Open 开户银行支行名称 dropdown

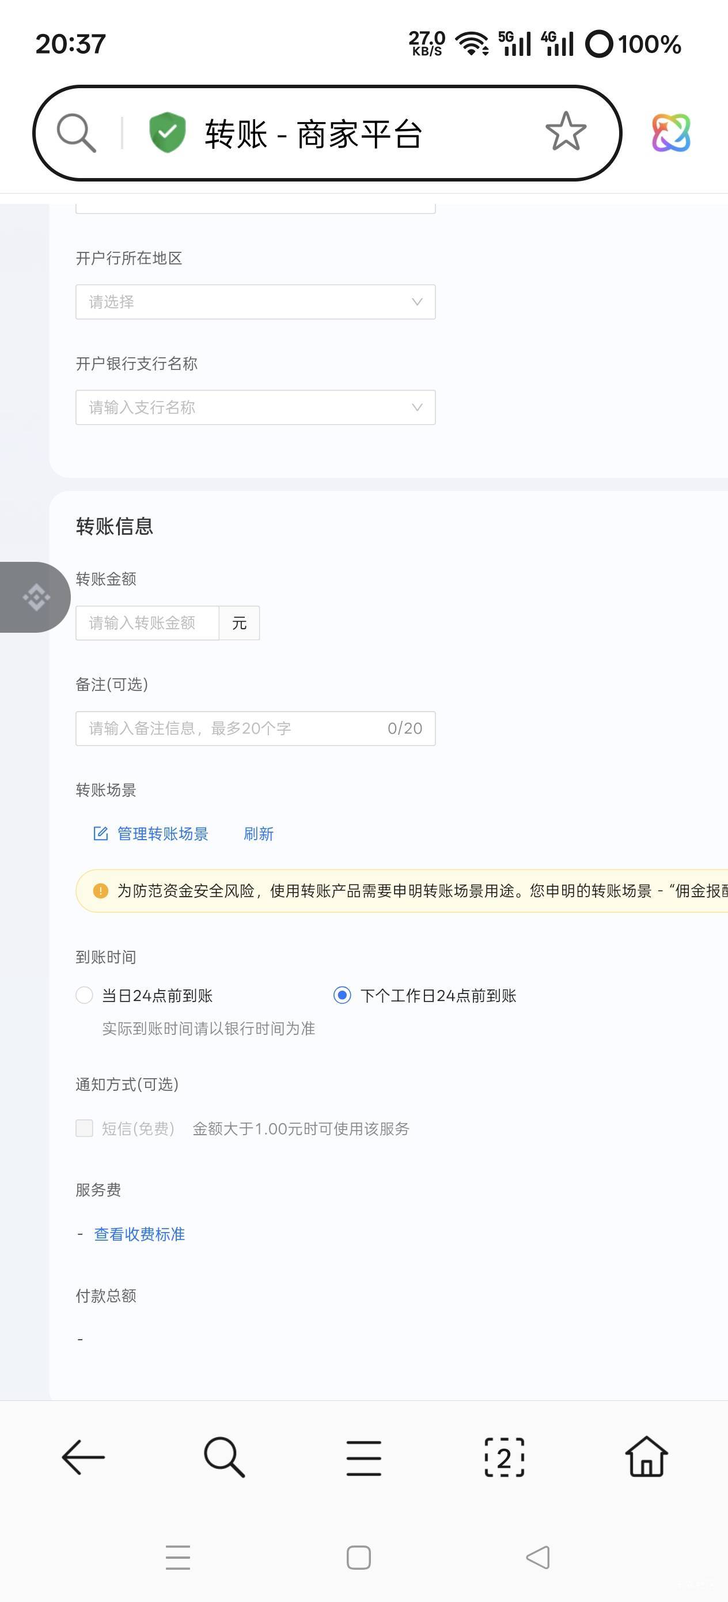click(255, 407)
